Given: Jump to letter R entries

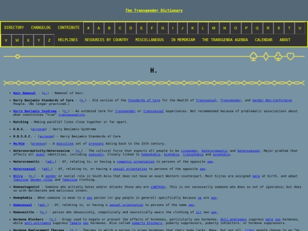Looking at the screenshot, I should 268,28.
